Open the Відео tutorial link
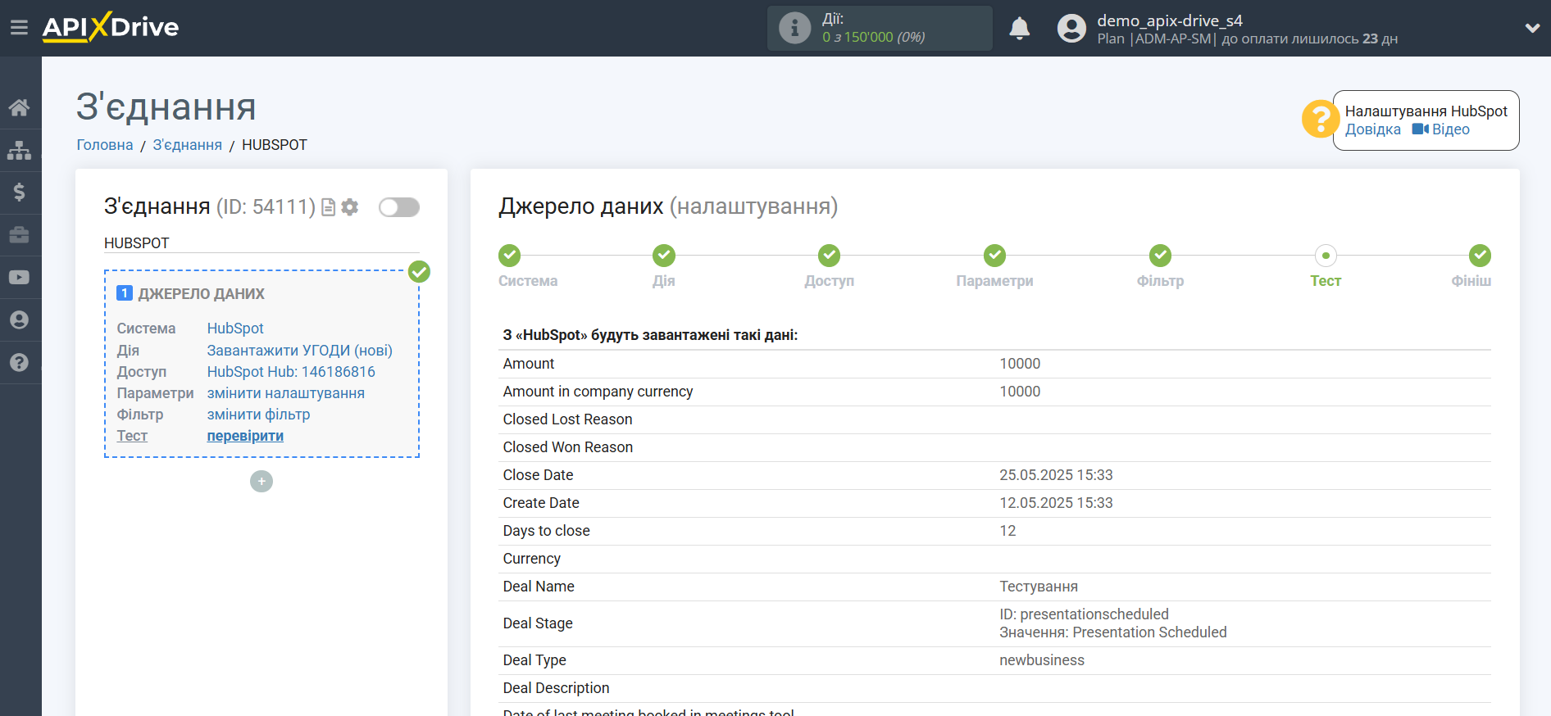1551x716 pixels. 1441,129
